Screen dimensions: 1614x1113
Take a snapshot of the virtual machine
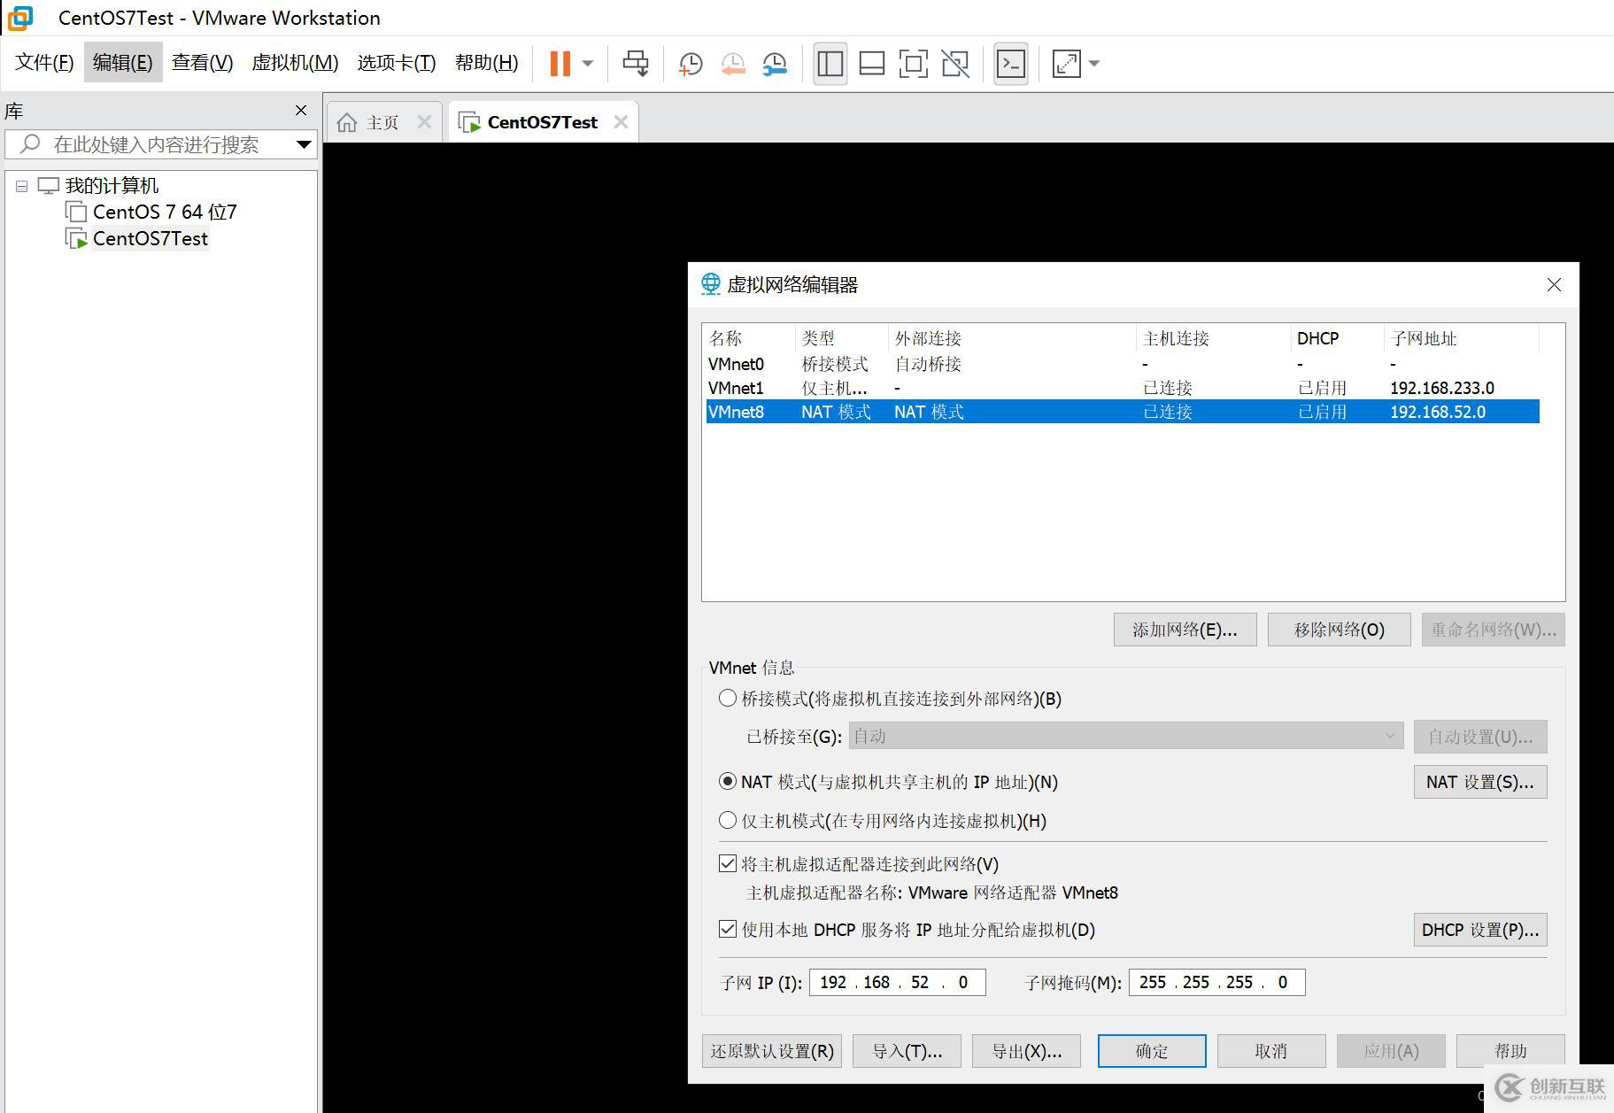pos(691,64)
